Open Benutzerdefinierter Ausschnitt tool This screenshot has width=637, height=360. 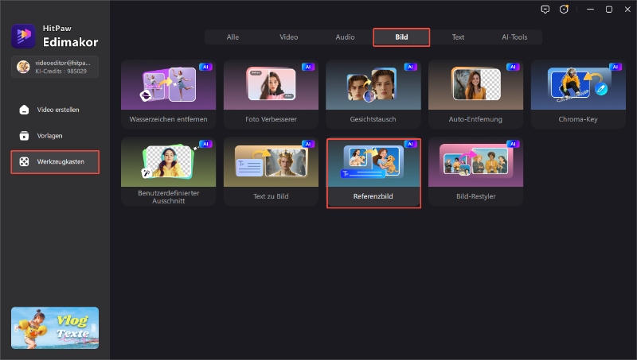tap(168, 172)
